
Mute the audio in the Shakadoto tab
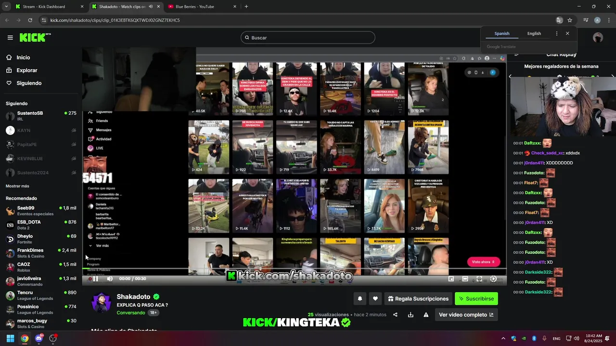coord(151,7)
